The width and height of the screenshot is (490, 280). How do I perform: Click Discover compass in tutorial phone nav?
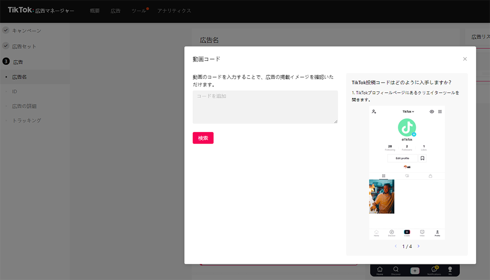point(392,233)
